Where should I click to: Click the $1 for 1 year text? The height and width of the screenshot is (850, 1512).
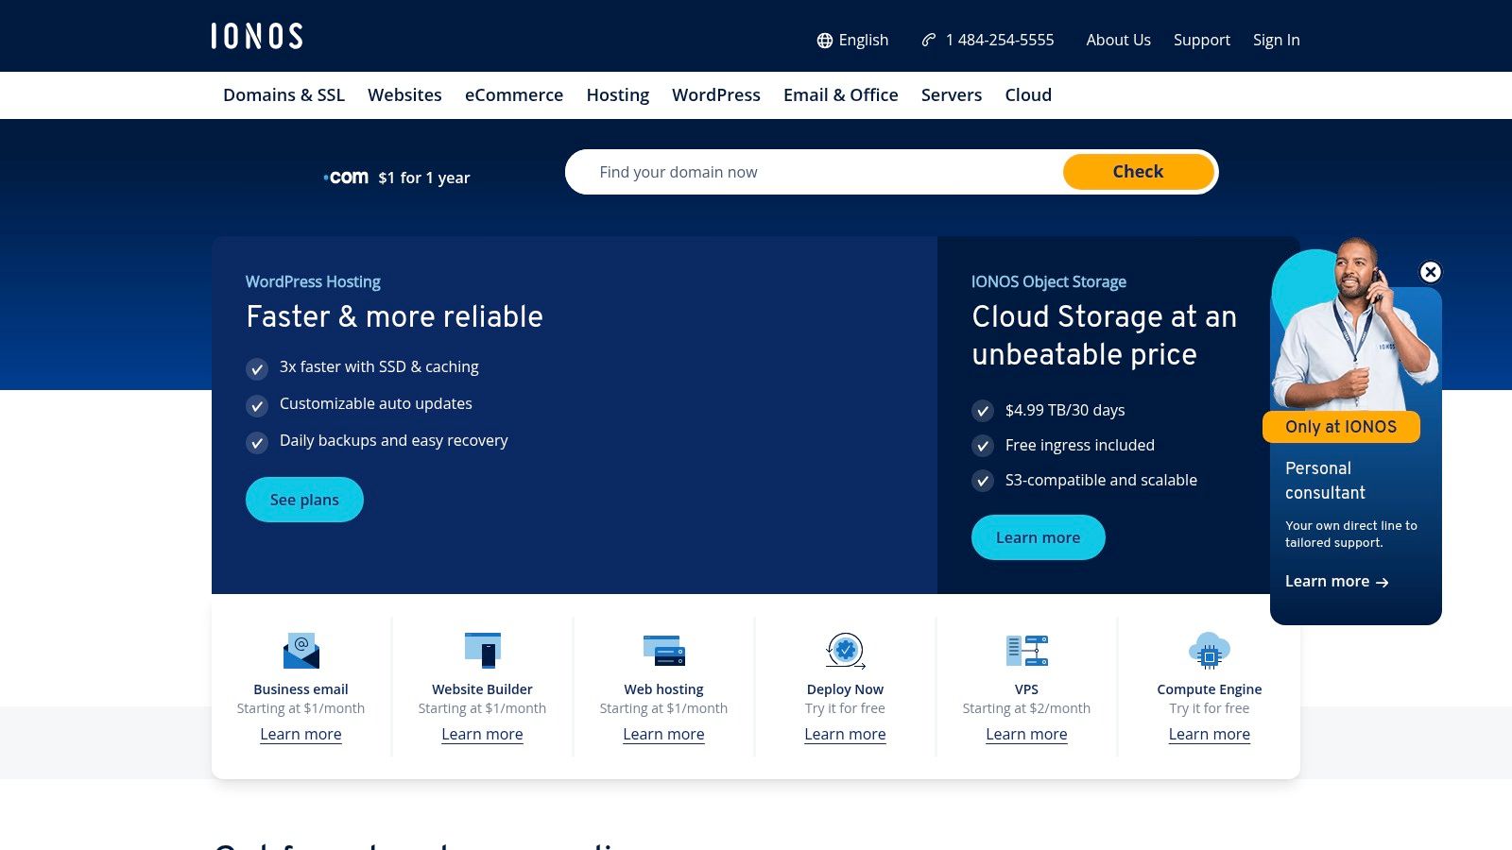(423, 178)
